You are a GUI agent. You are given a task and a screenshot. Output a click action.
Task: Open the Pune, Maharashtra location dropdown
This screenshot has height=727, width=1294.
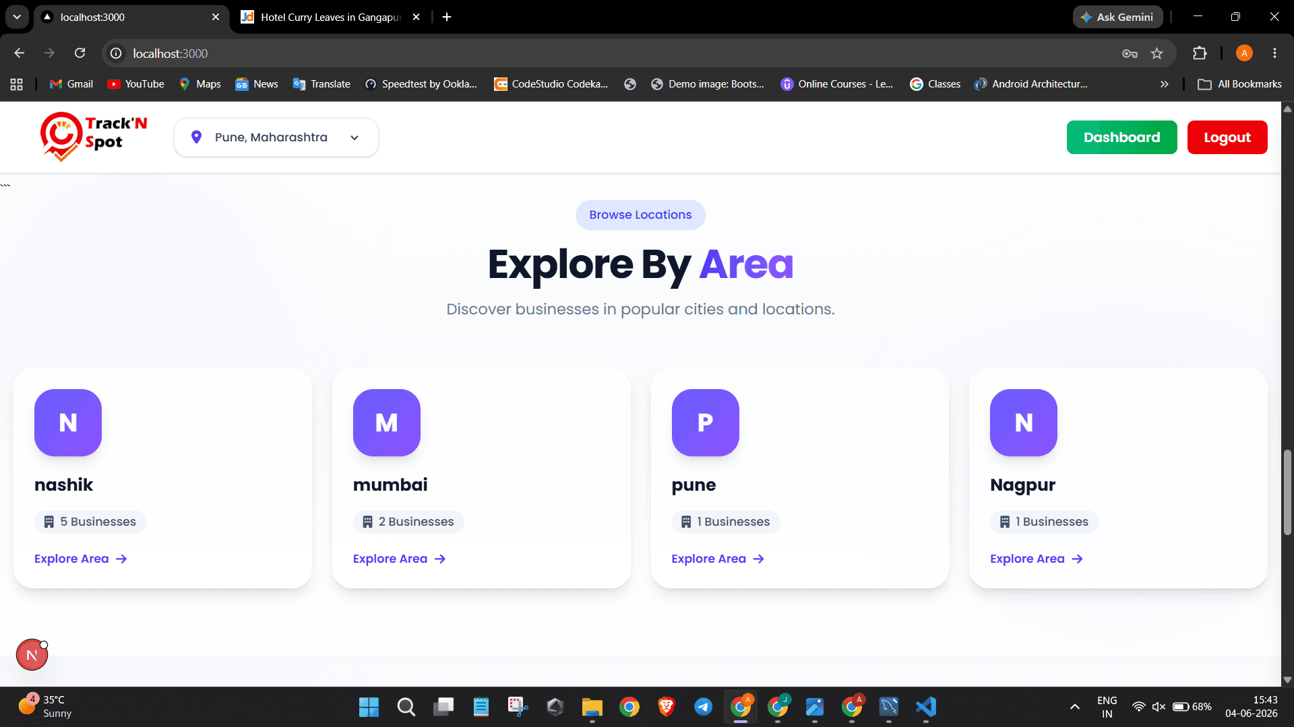point(276,137)
